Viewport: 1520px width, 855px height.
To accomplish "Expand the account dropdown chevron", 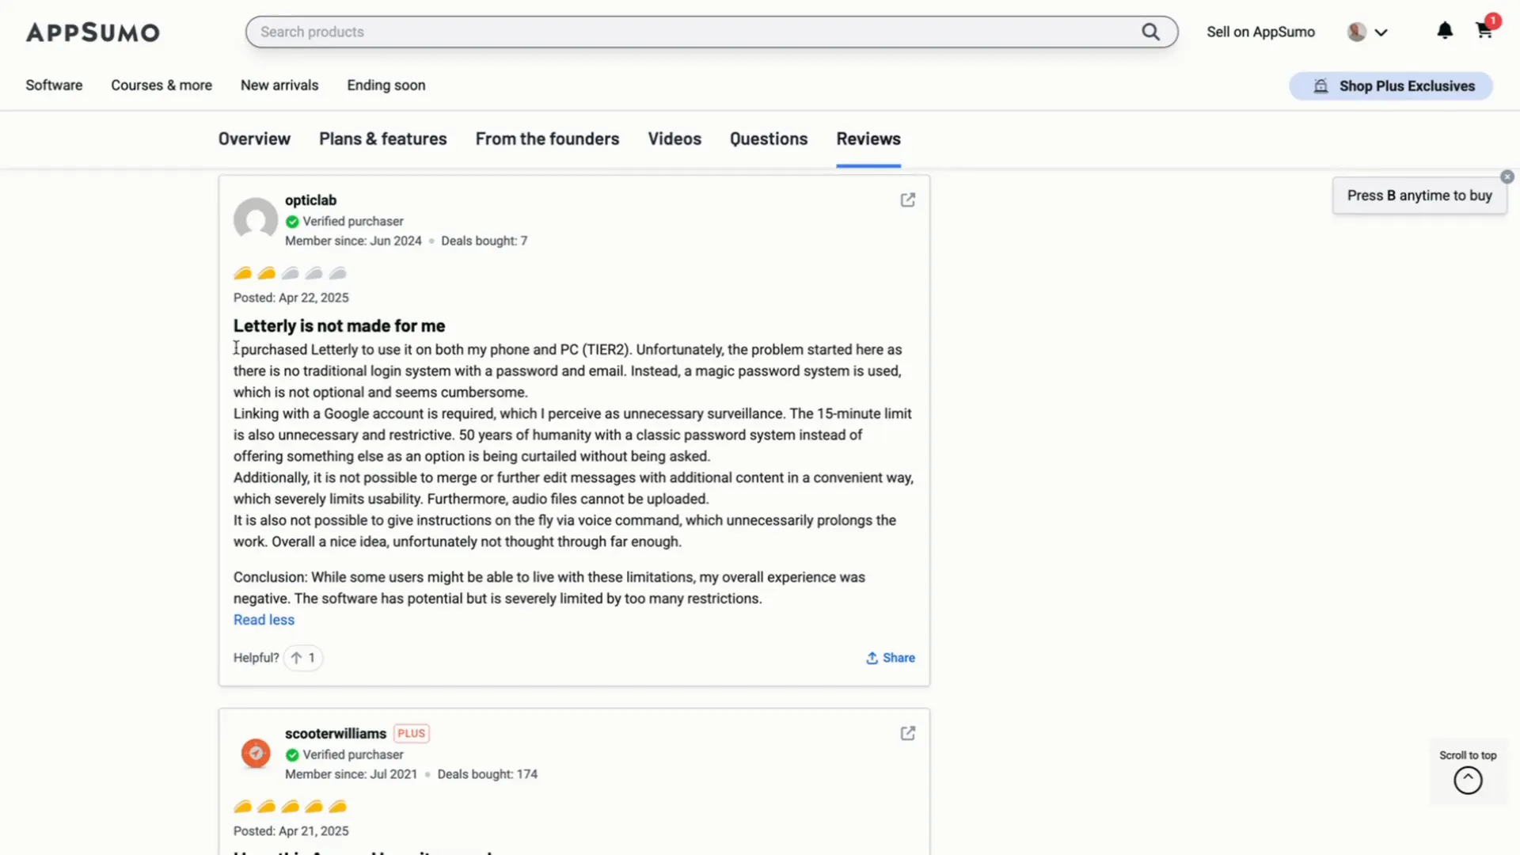I will click(1381, 32).
